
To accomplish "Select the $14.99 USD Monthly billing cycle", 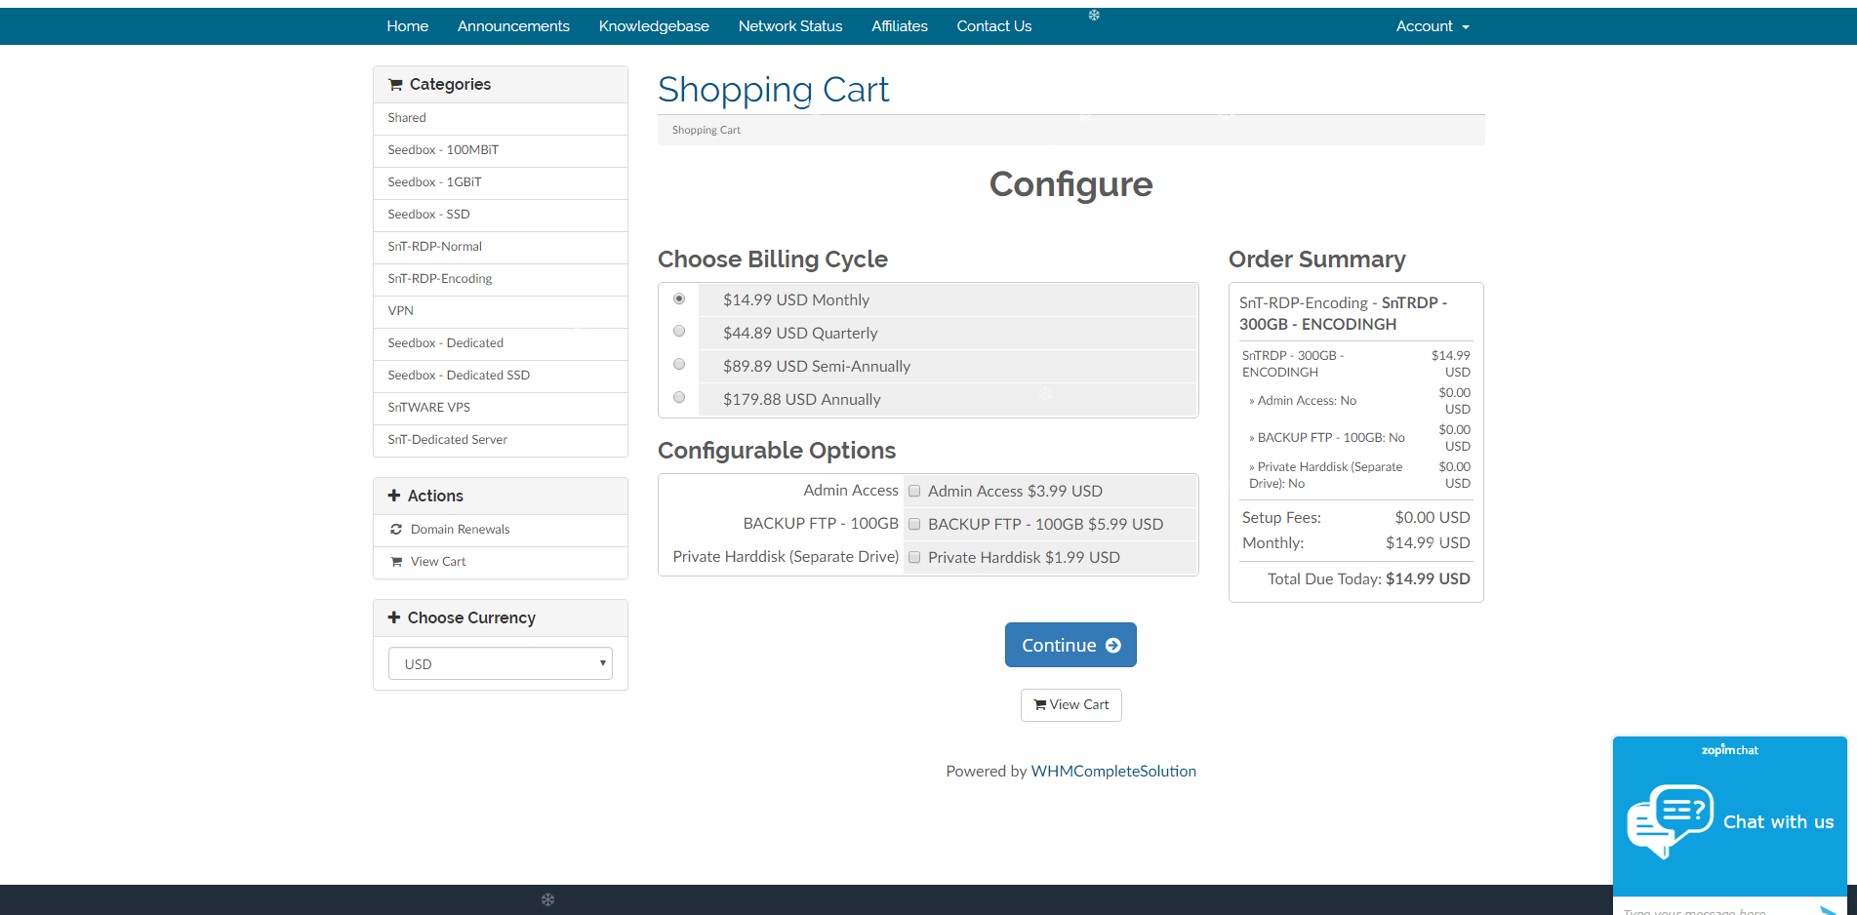I will tap(679, 298).
